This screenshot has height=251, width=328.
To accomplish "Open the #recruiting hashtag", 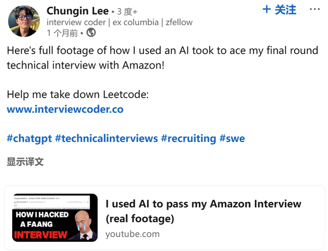I will point(188,138).
